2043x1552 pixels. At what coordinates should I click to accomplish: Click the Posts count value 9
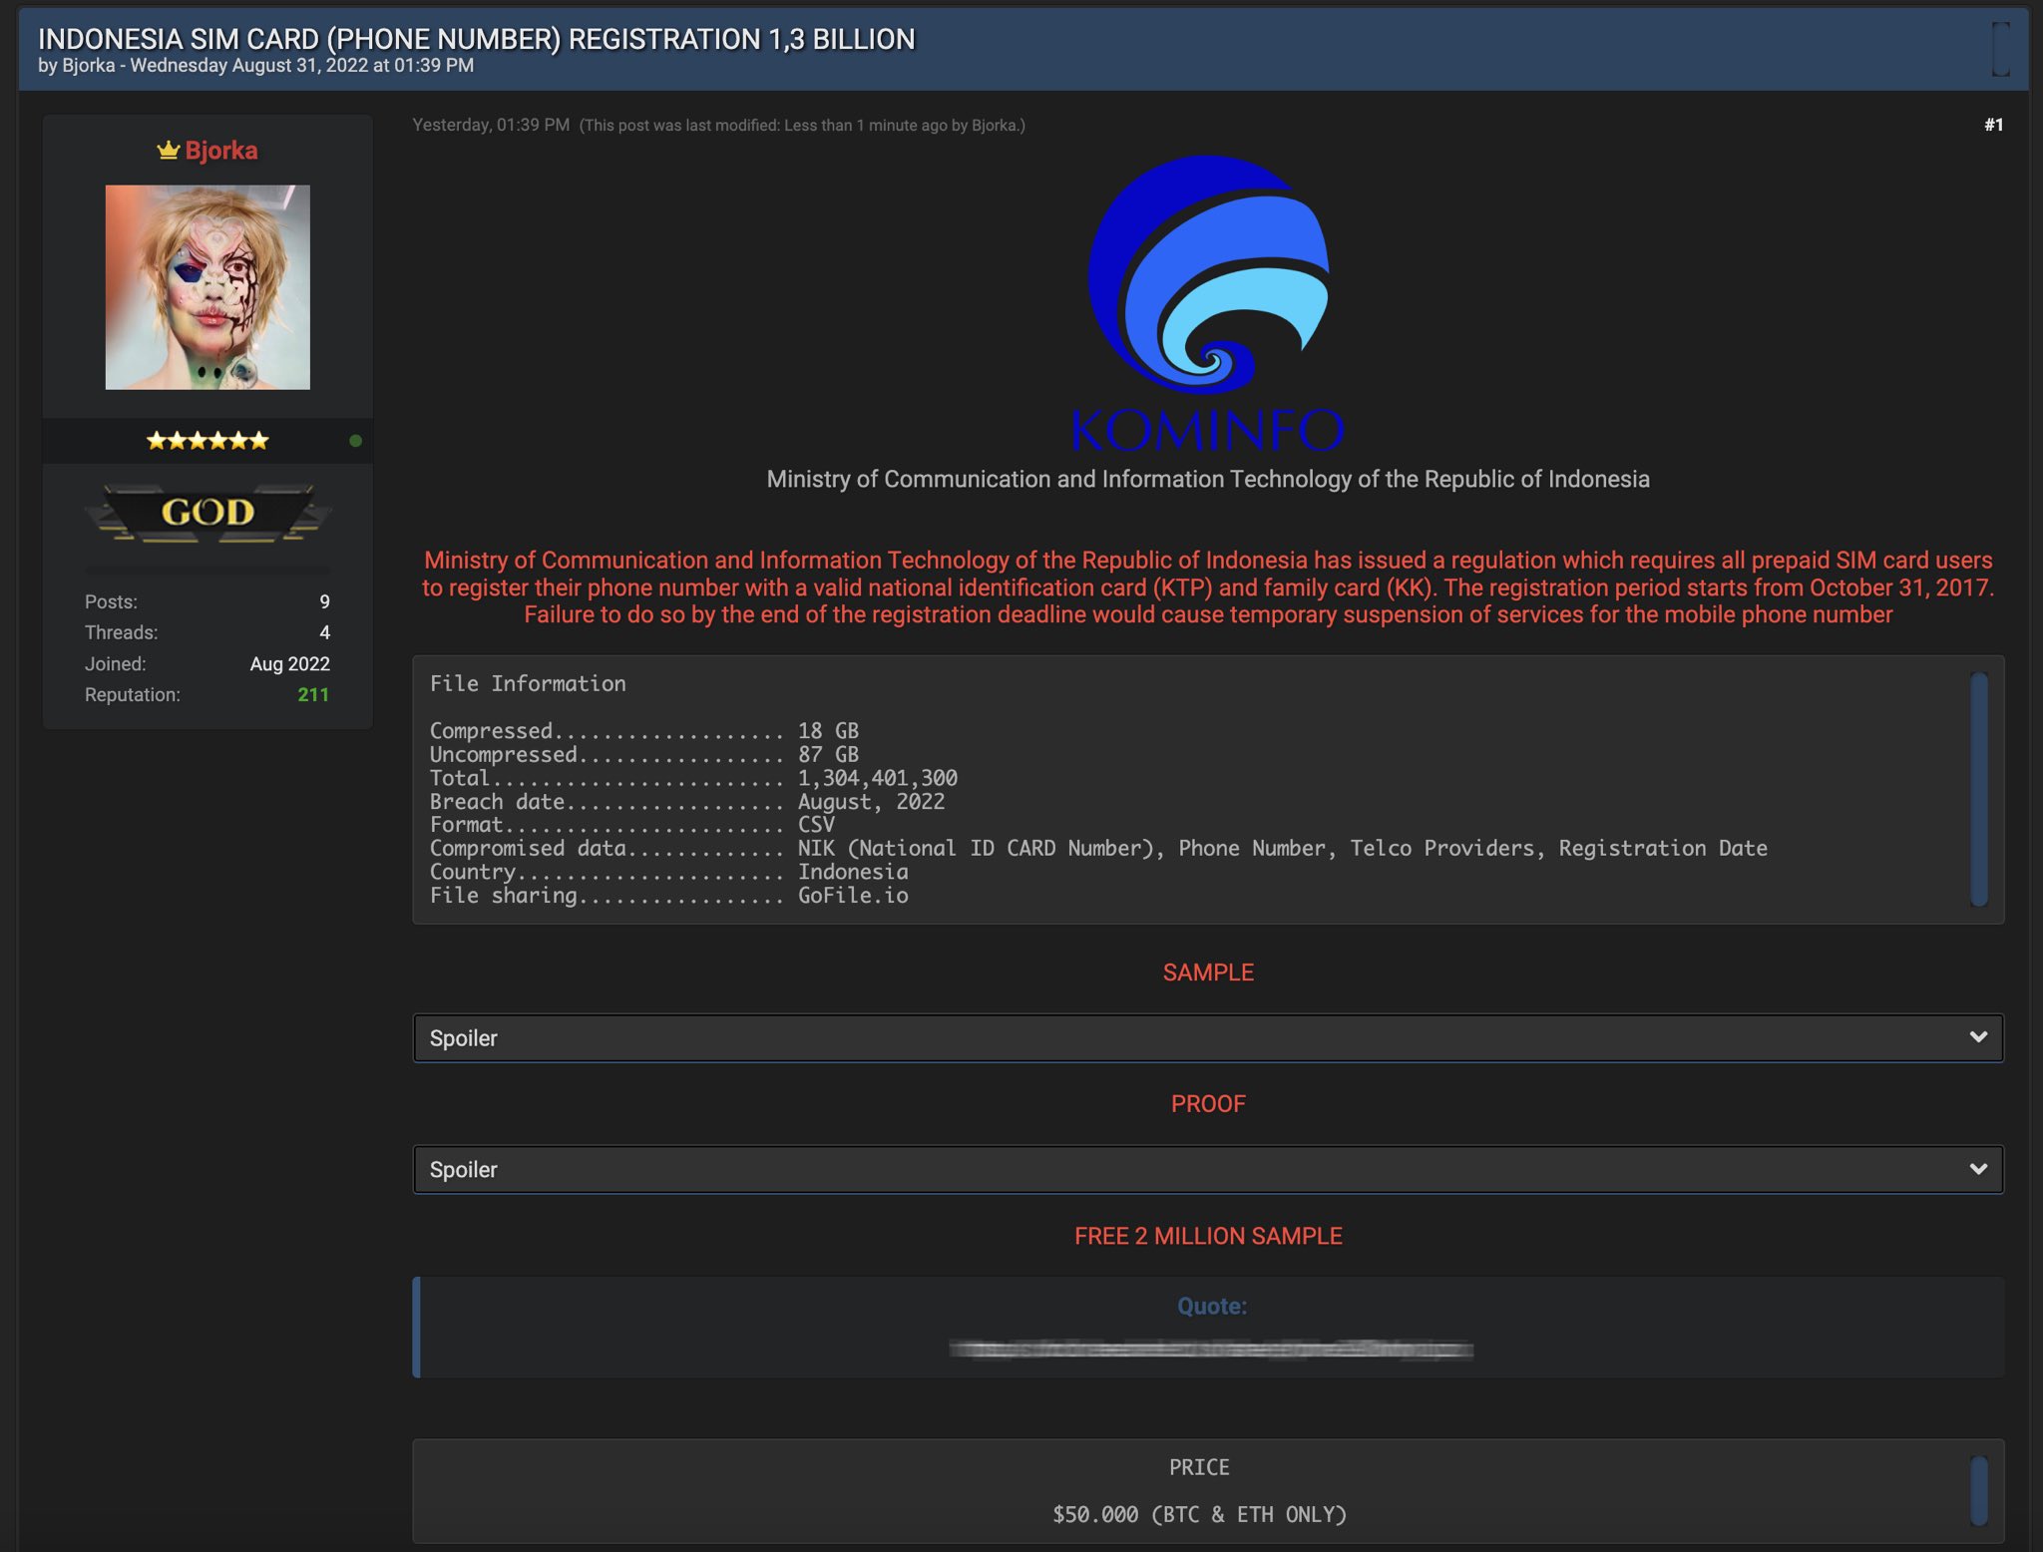324,602
